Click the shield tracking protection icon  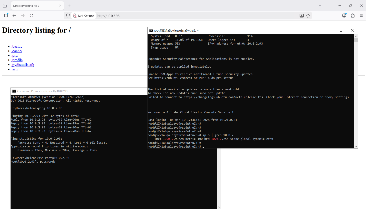pyautogui.click(x=68, y=16)
